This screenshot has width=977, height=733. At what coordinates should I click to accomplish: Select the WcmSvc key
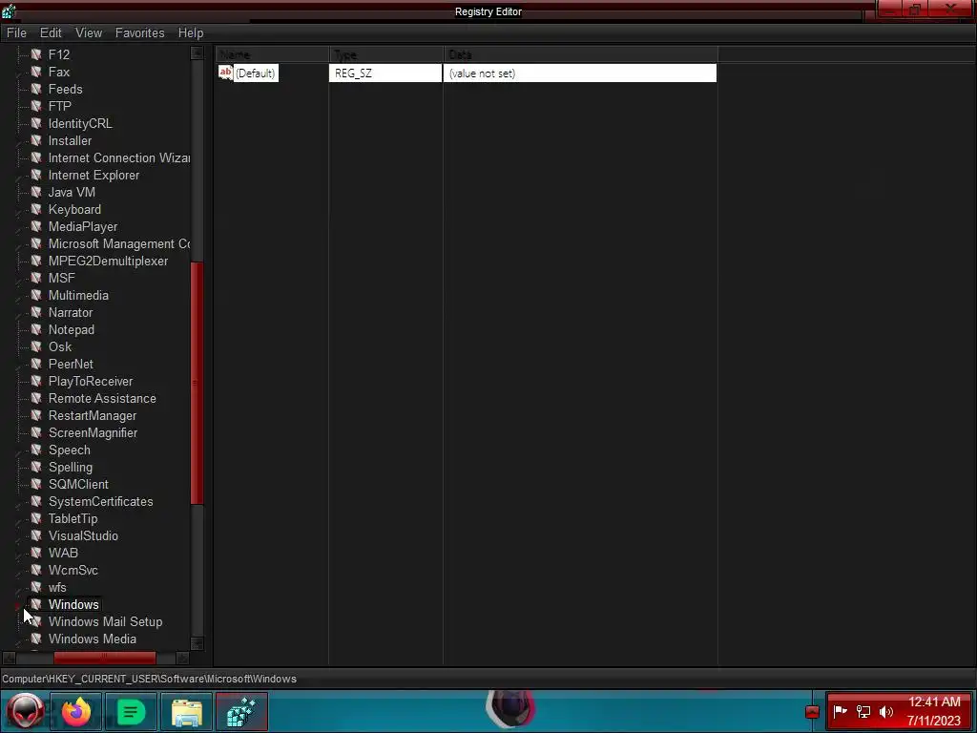click(x=73, y=571)
